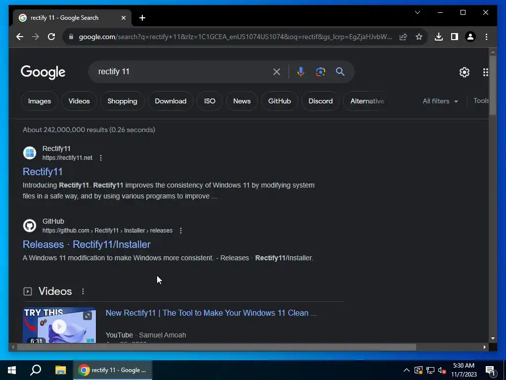Open options for the Rectify11.net result

(x=101, y=158)
